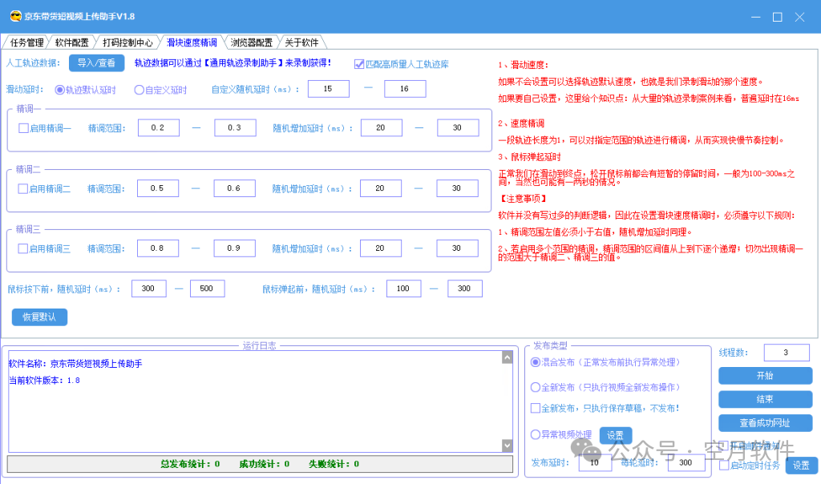This screenshot has height=484, width=821.
Task: Click 精调三 range start field 0.8
Action: (158, 248)
